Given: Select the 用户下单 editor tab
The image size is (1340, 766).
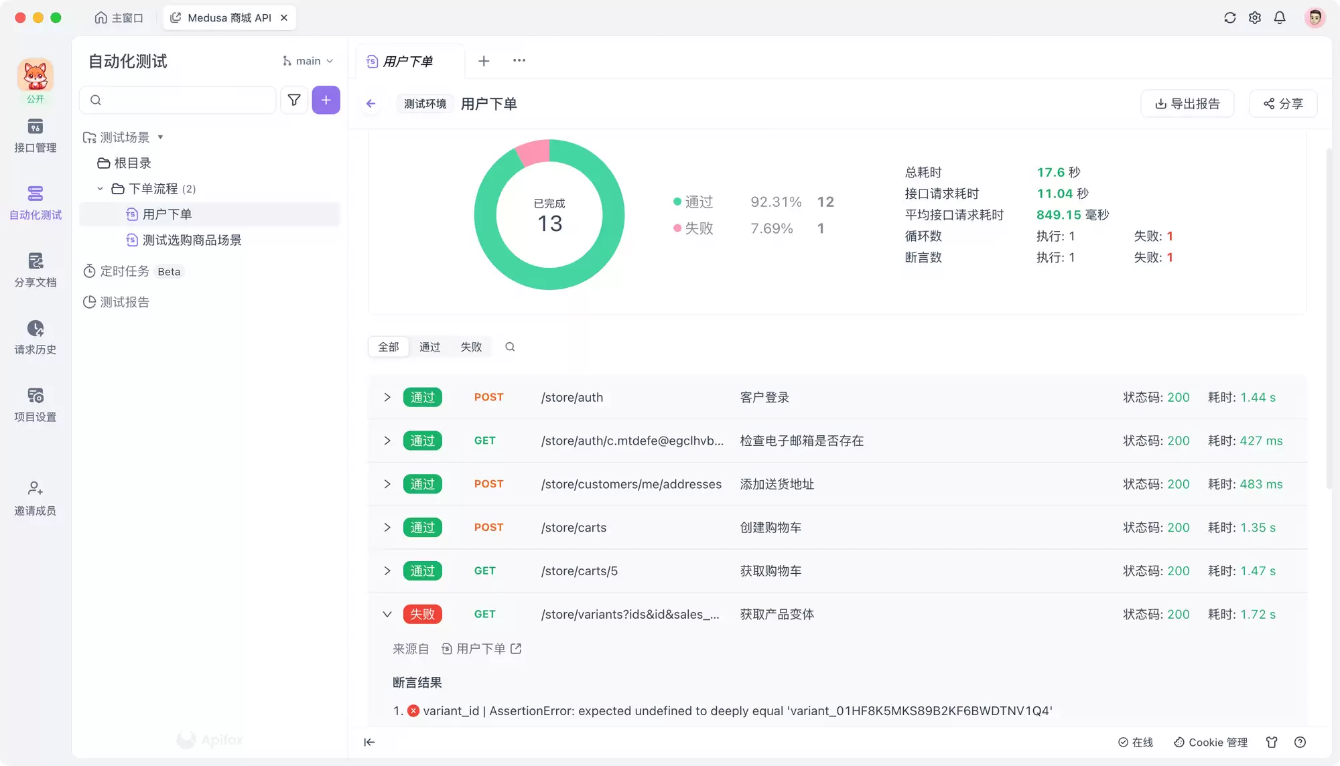Looking at the screenshot, I should (409, 62).
